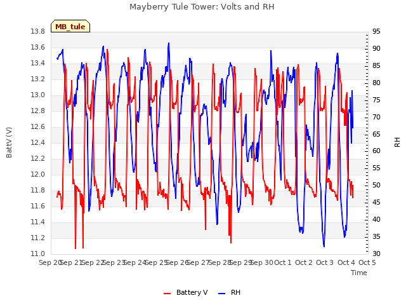Image resolution: width=406 pixels, height=305 pixels.
Task: Click the 12.6 voltage tick label
Action: pos(38,126)
